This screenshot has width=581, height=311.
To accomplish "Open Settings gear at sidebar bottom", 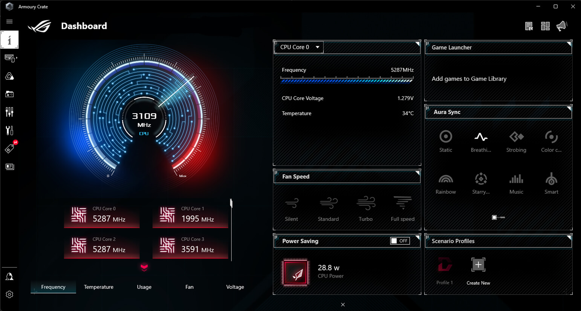I will 9,294.
